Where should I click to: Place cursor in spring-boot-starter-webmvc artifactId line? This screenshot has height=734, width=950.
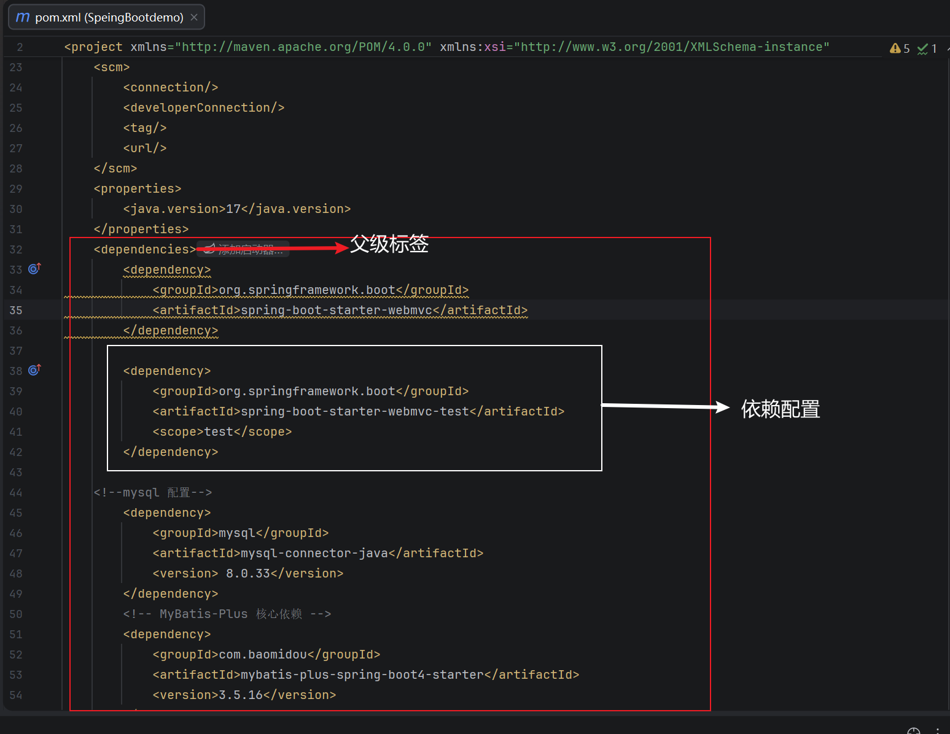tap(340, 310)
